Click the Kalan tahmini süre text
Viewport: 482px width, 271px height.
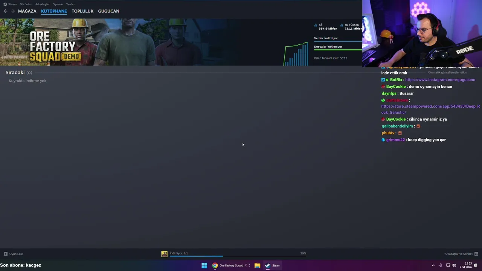click(x=331, y=58)
